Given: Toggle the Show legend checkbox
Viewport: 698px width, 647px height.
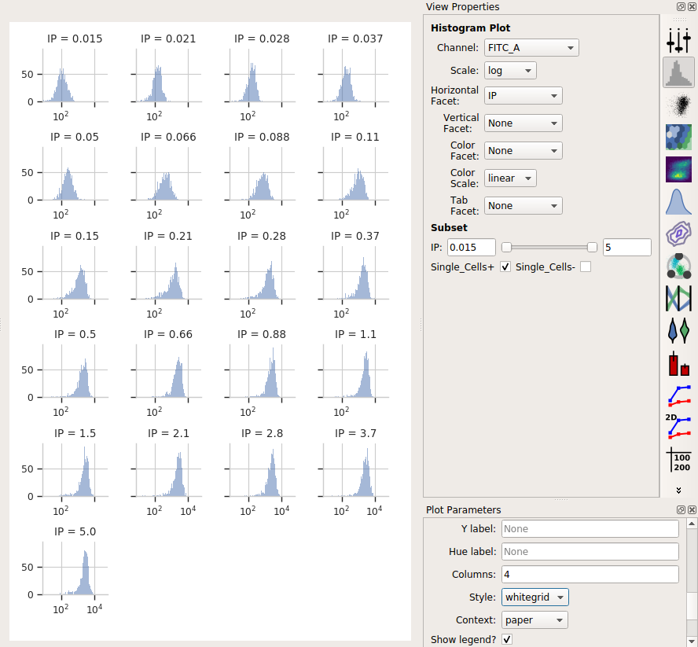Looking at the screenshot, I should pos(507,639).
